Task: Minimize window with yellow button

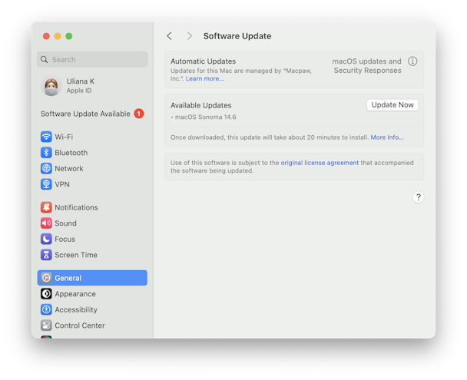Action: (58, 36)
